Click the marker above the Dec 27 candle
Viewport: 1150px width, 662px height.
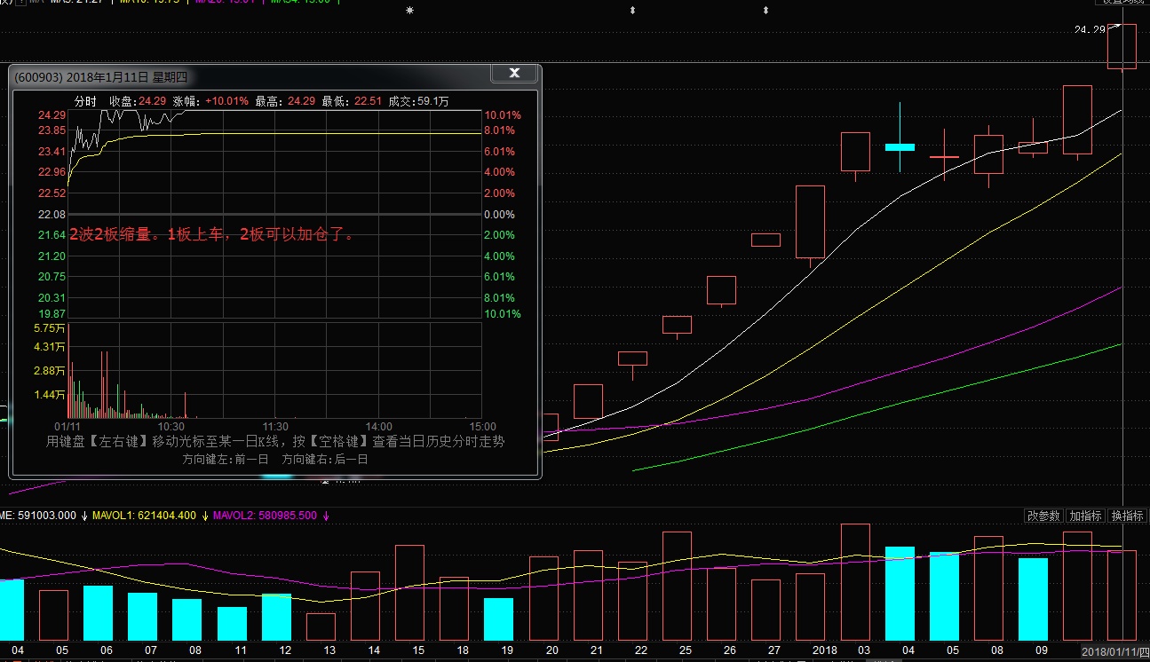765,11
